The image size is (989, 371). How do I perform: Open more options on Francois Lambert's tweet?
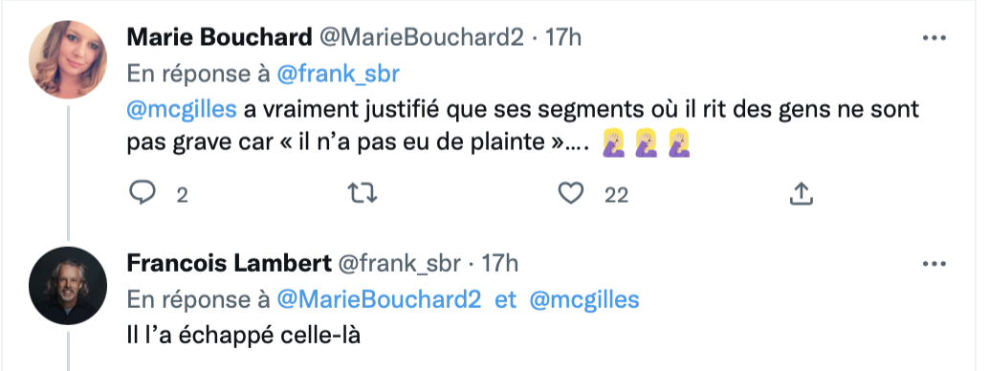click(x=934, y=264)
